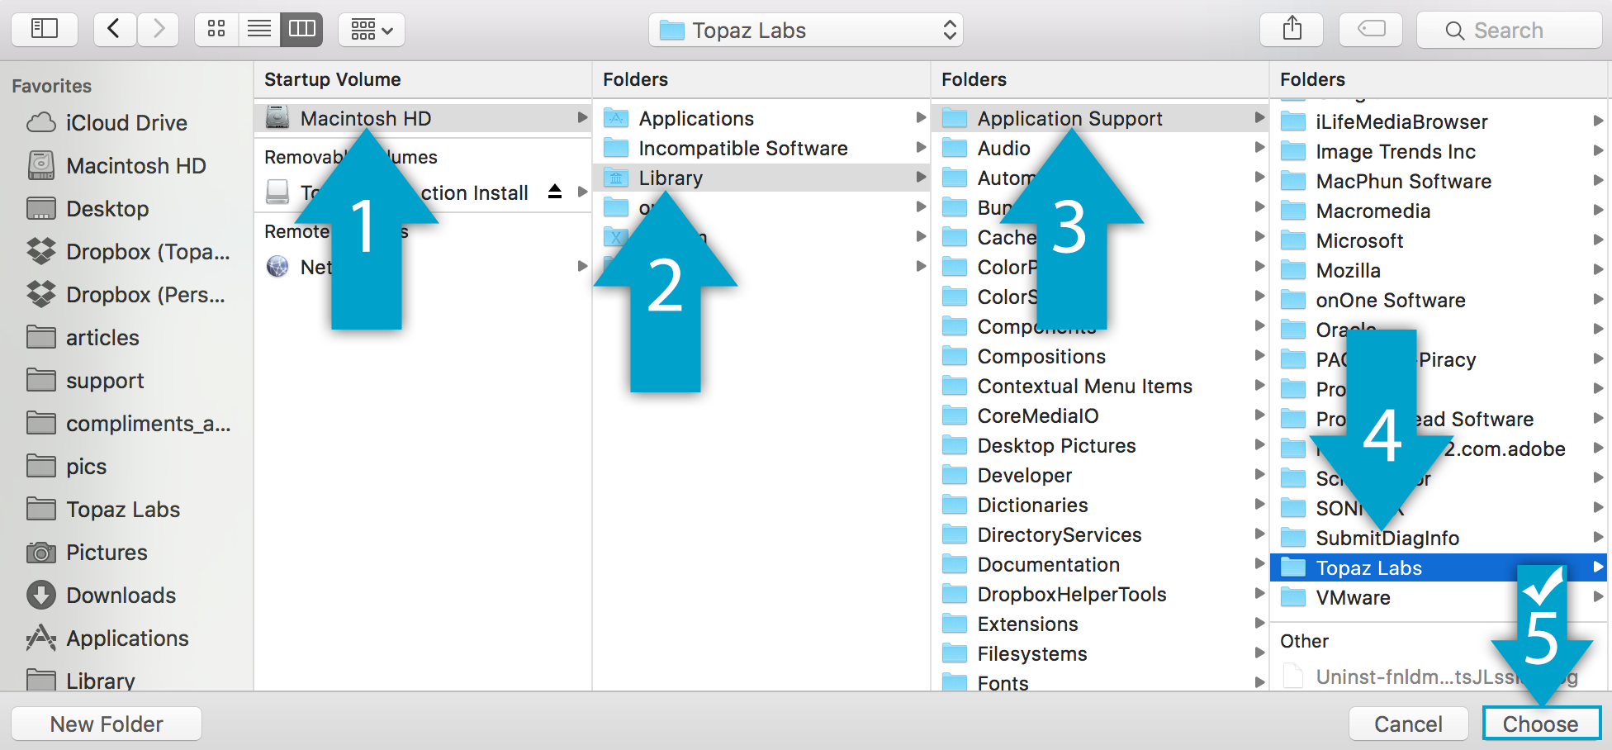Open Pictures from the sidebar

[x=126, y=553]
